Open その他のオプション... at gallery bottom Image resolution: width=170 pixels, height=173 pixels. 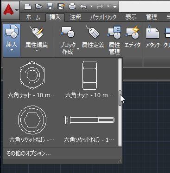[x=29, y=153]
